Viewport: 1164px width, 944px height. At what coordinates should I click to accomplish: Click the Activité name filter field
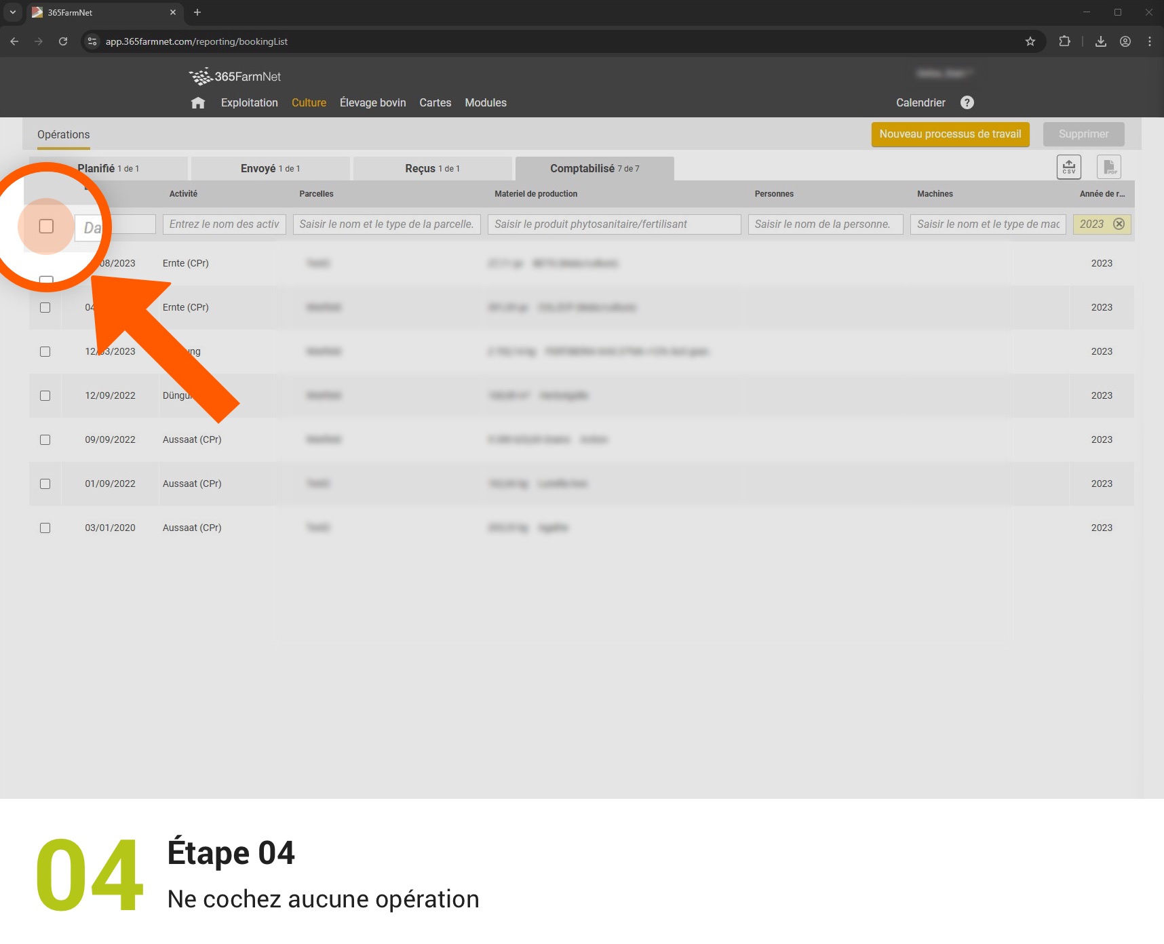(224, 224)
